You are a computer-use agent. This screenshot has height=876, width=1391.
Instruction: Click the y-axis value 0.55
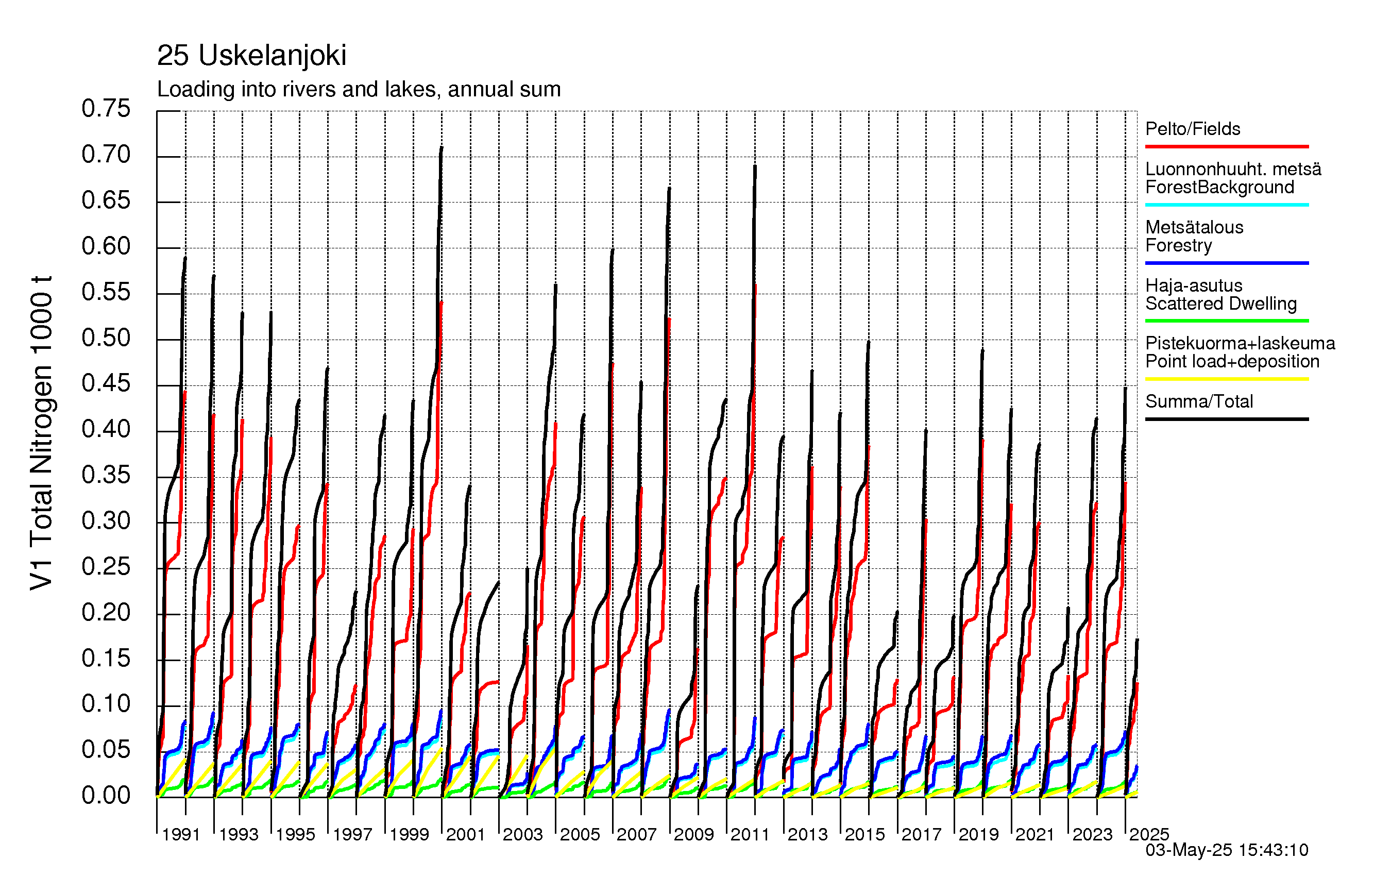[106, 292]
